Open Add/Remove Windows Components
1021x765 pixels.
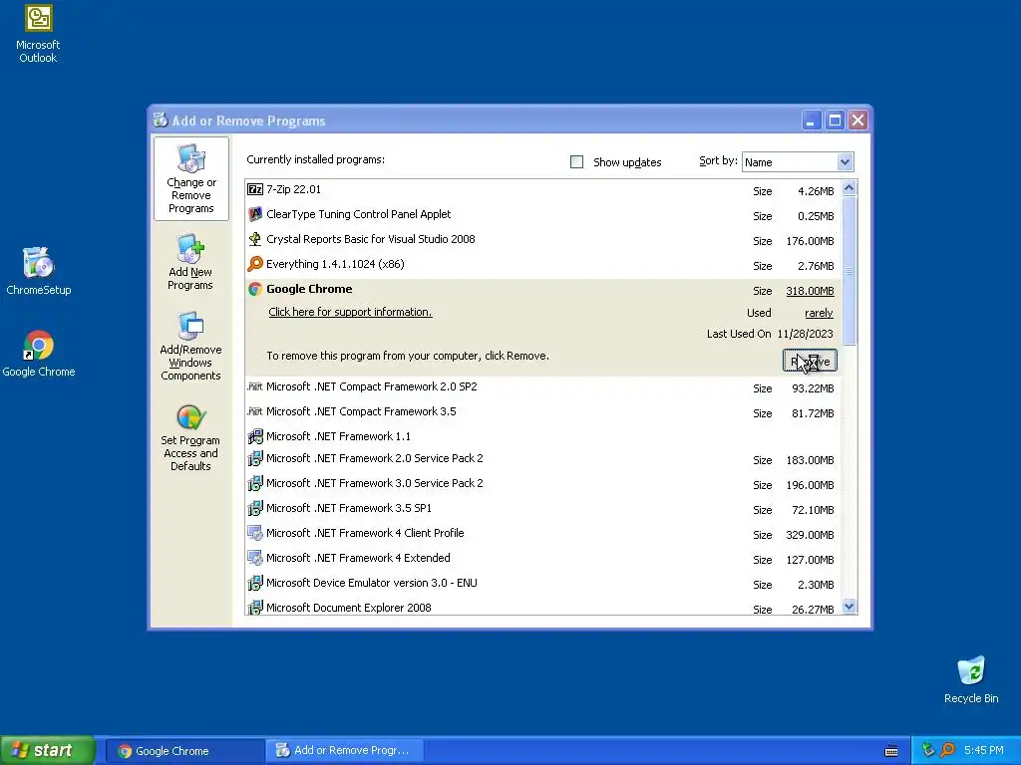[190, 346]
